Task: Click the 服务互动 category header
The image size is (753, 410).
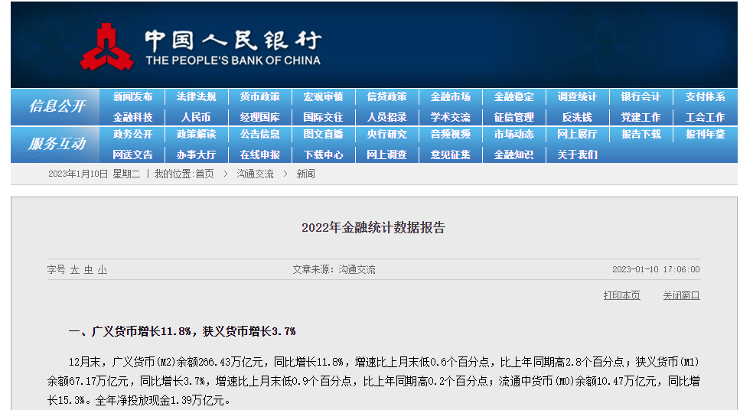Action: pyautogui.click(x=57, y=144)
